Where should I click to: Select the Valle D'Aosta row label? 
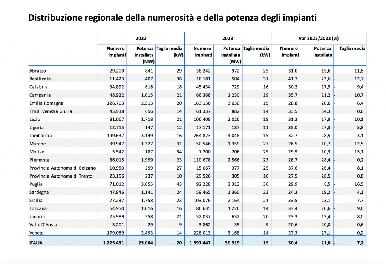pos(43,225)
